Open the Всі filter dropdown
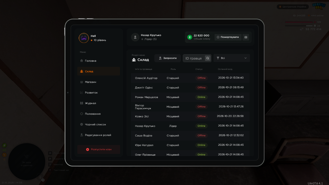Viewport: 329px width, 185px height. [x=232, y=58]
